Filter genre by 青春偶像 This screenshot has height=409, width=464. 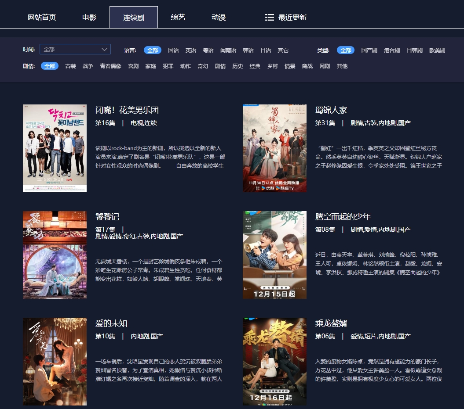click(111, 66)
